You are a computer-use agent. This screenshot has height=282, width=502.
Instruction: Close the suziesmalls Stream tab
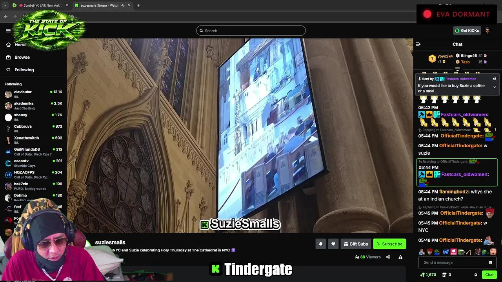click(x=129, y=5)
